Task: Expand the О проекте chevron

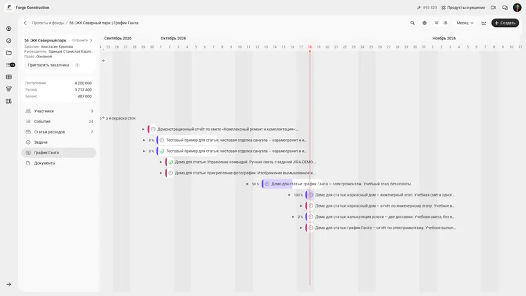Action: point(91,40)
